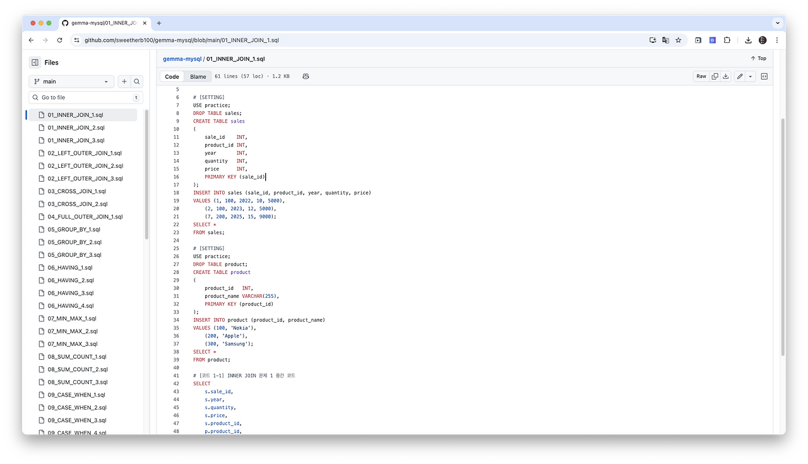Open the Raw file view
Screen dimensions: 808x464
(701, 76)
